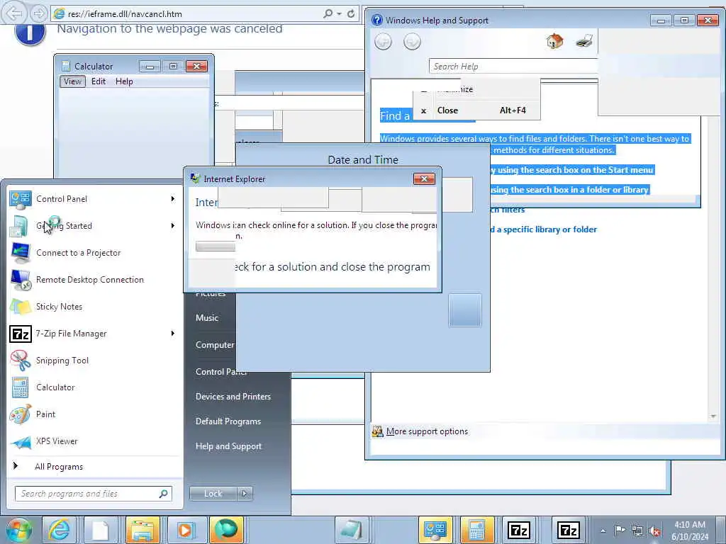
Task: Check for a solution and close the program
Action: [332, 267]
